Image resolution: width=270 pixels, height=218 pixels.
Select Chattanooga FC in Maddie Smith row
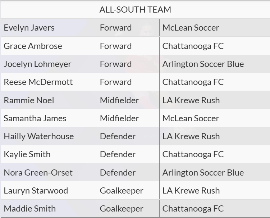point(193,209)
